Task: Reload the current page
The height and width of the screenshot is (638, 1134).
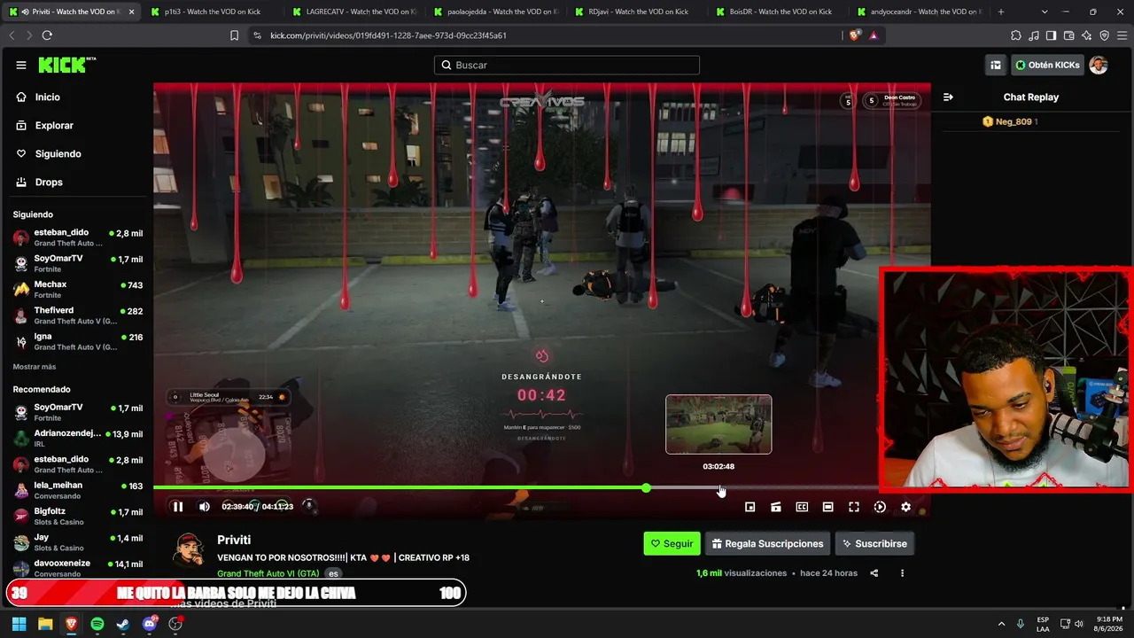Action: coord(47,35)
